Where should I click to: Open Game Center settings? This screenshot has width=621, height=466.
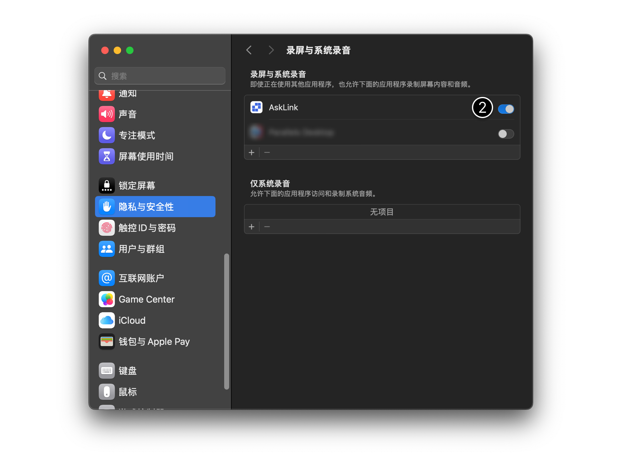[x=146, y=299]
